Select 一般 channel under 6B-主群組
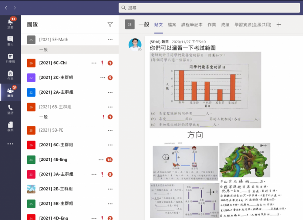 coord(70,117)
